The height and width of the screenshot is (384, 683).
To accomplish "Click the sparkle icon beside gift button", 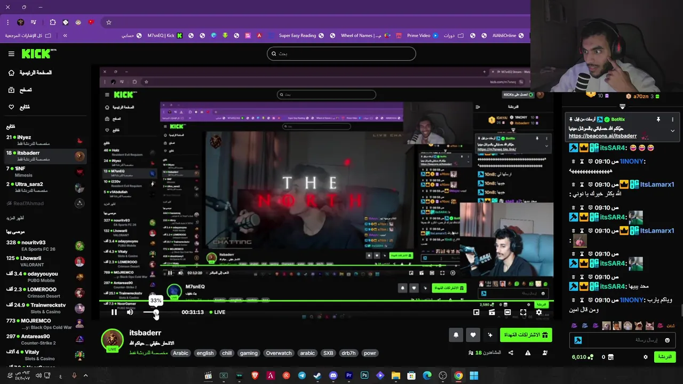I will click(490, 335).
